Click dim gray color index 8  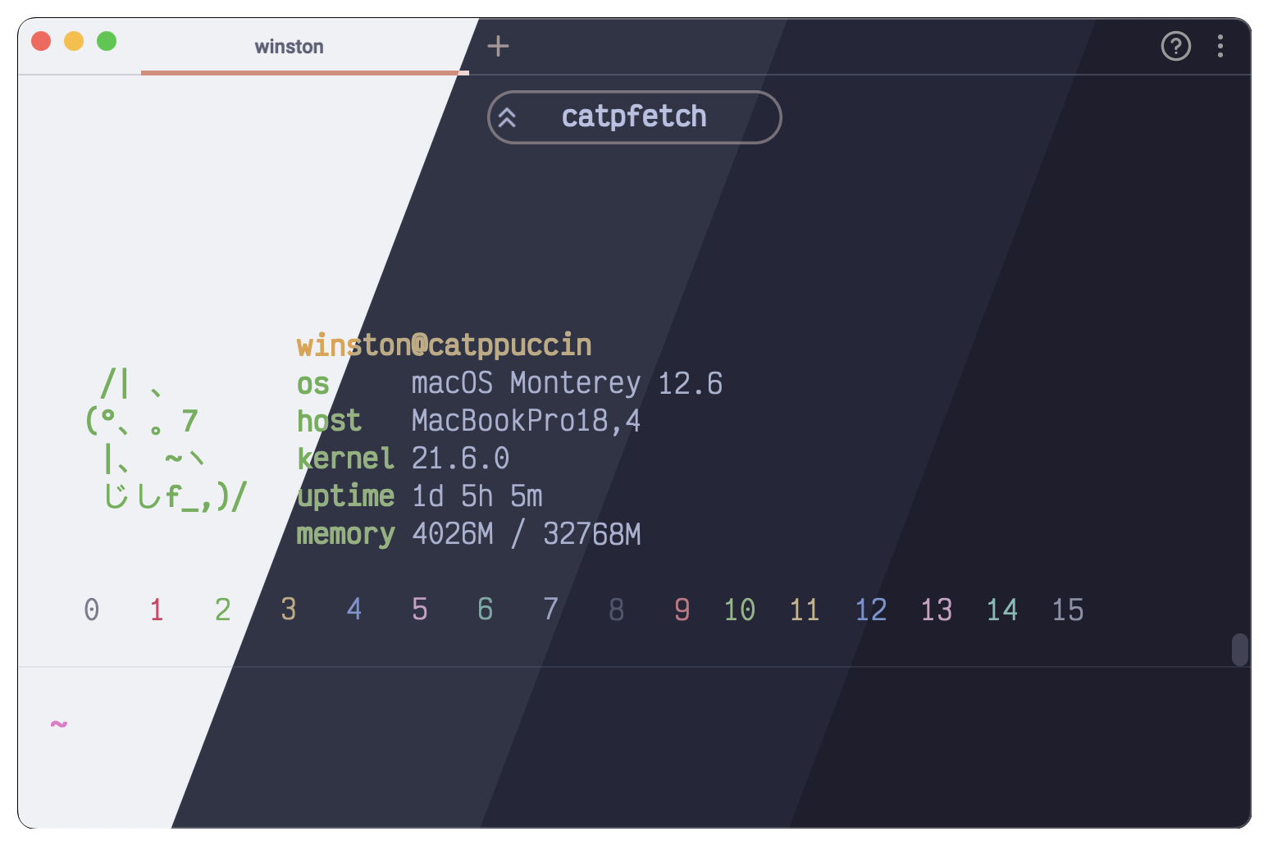(x=617, y=610)
